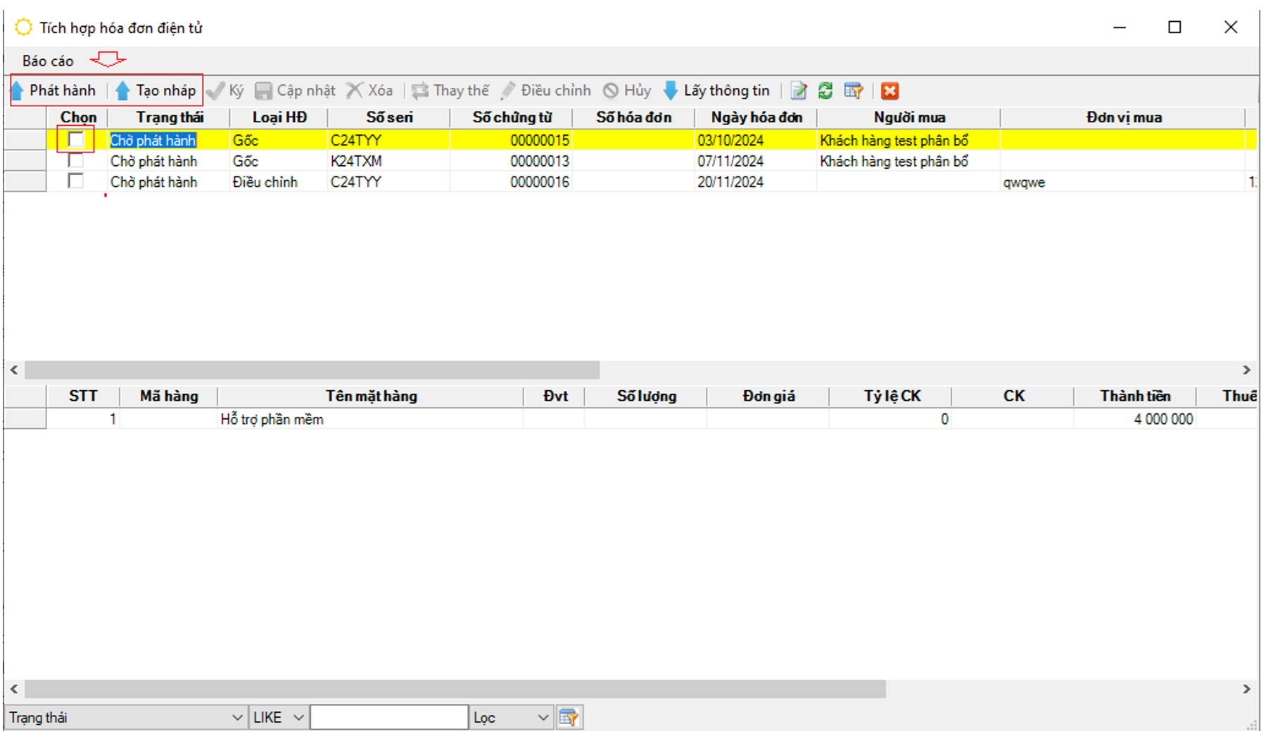1261x734 pixels.
Task: Expand the Lọc dropdown
Action: click(543, 718)
